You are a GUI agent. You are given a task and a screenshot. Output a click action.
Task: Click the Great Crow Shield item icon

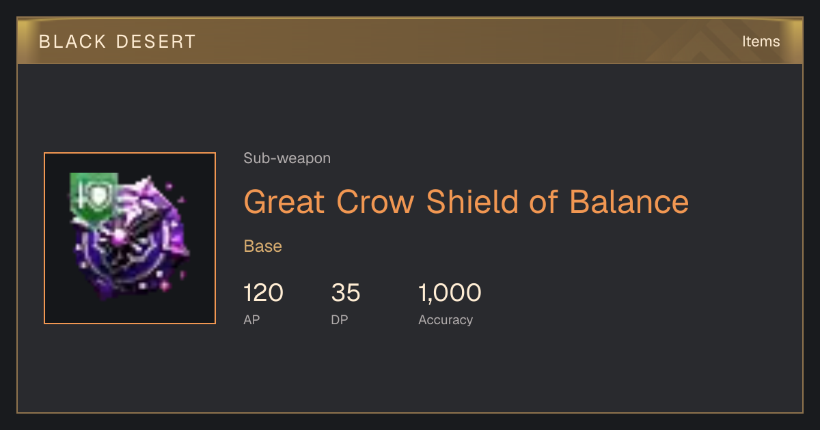[x=130, y=238]
